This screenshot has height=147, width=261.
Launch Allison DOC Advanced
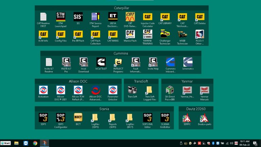click(95, 90)
